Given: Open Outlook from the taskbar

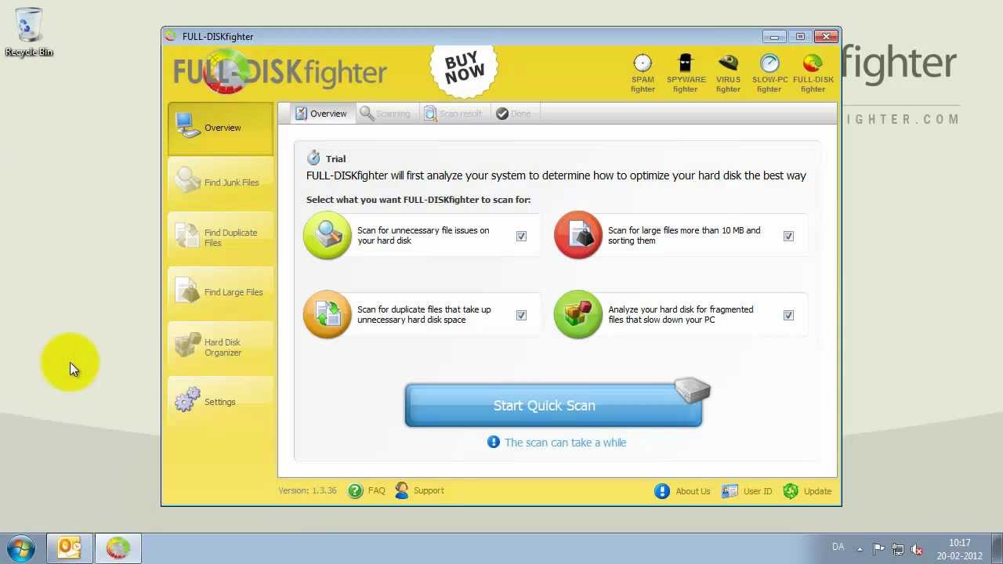Looking at the screenshot, I should click(x=69, y=548).
